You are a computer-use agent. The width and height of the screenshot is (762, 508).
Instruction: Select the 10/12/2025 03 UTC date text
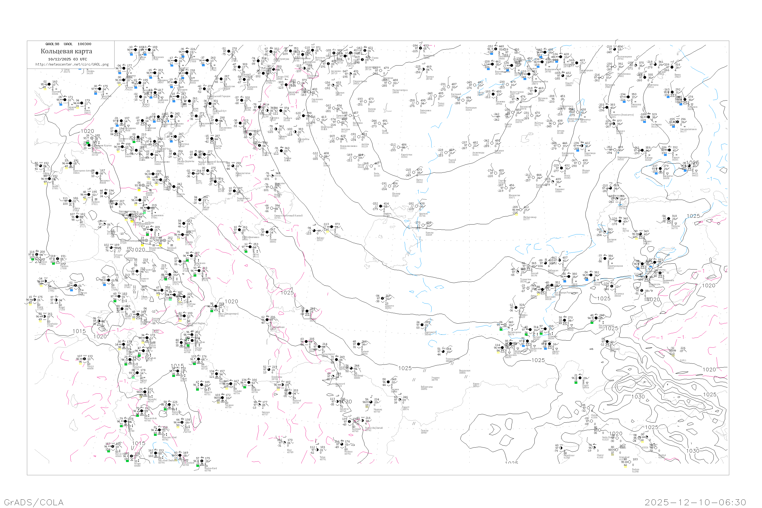[67, 59]
